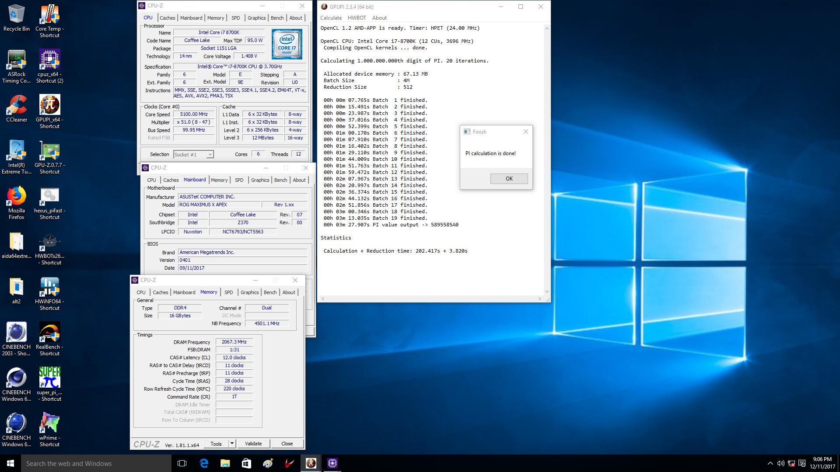The height and width of the screenshot is (472, 840).
Task: Close the Finish dialog with X
Action: pyautogui.click(x=525, y=132)
